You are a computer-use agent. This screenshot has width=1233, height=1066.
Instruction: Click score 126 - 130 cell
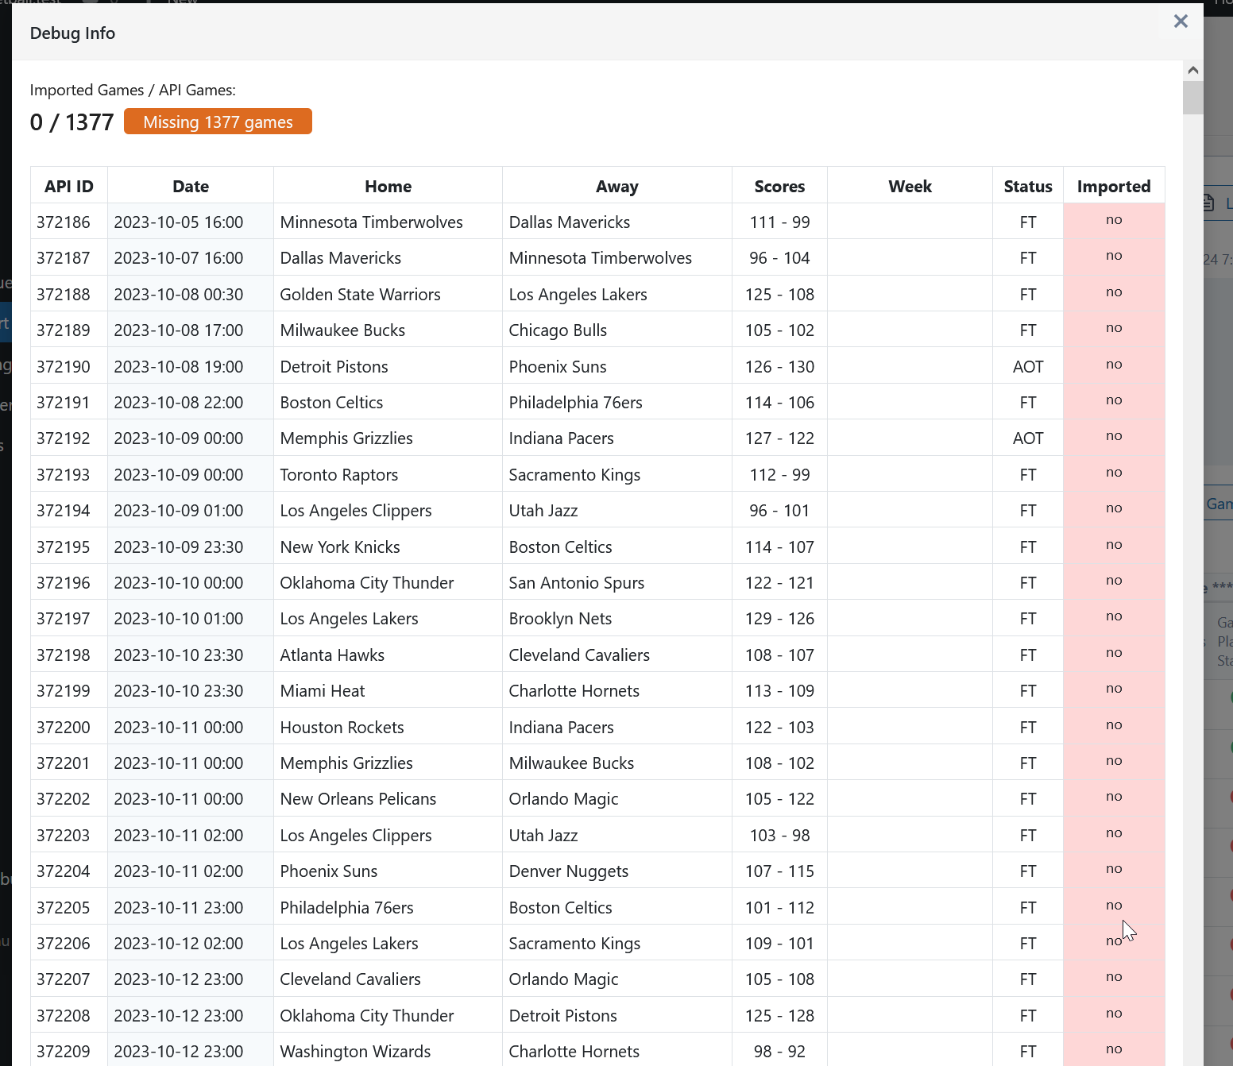pos(779,366)
